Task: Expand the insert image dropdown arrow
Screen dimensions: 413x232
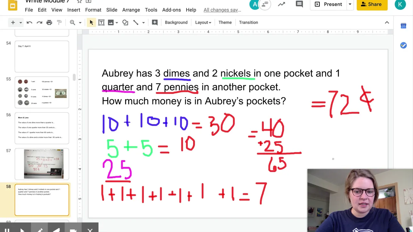Action: coord(117,23)
